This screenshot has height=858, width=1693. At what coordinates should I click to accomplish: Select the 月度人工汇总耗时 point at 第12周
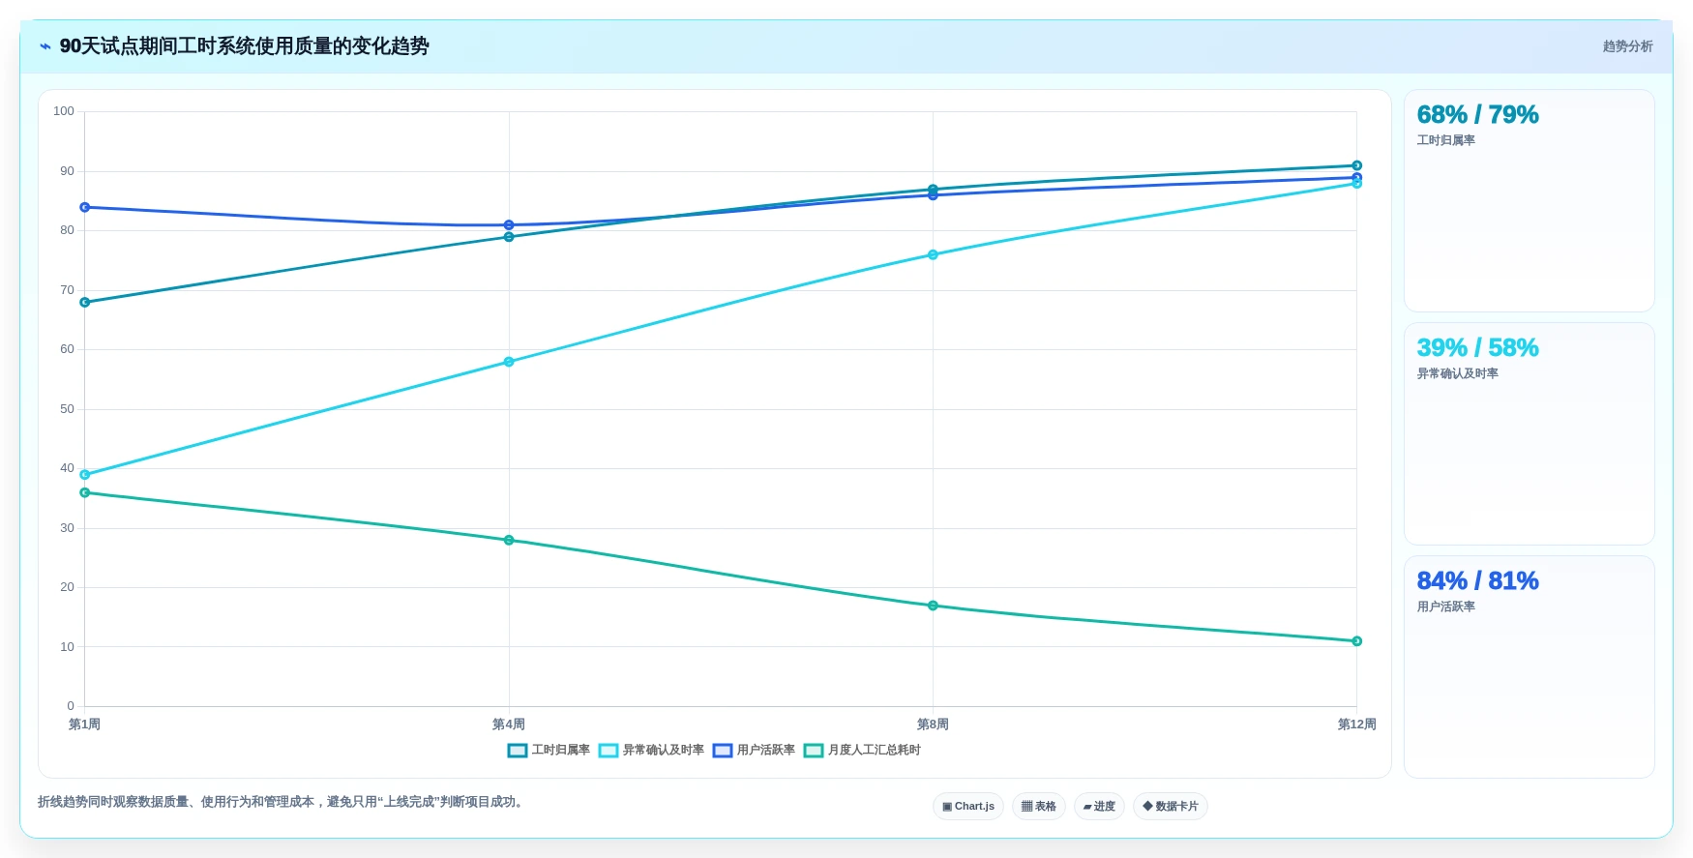pyautogui.click(x=1356, y=641)
